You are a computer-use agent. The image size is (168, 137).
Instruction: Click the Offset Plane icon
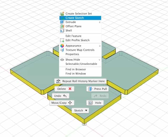coord(62,26)
